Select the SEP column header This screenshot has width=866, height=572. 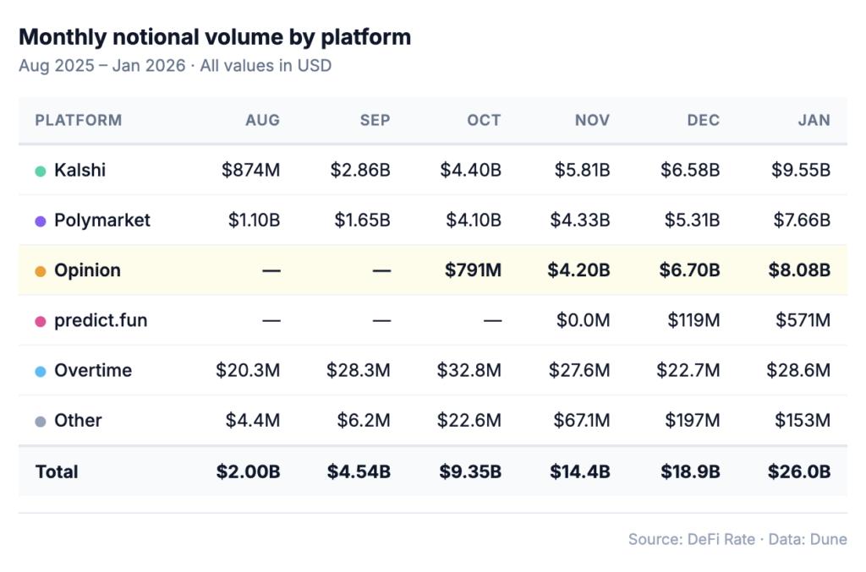375,120
